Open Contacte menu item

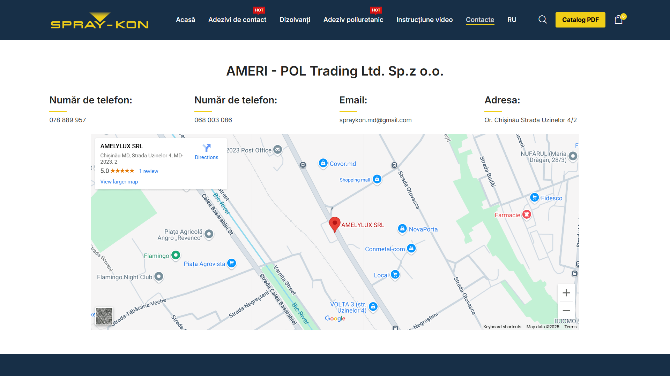point(480,20)
